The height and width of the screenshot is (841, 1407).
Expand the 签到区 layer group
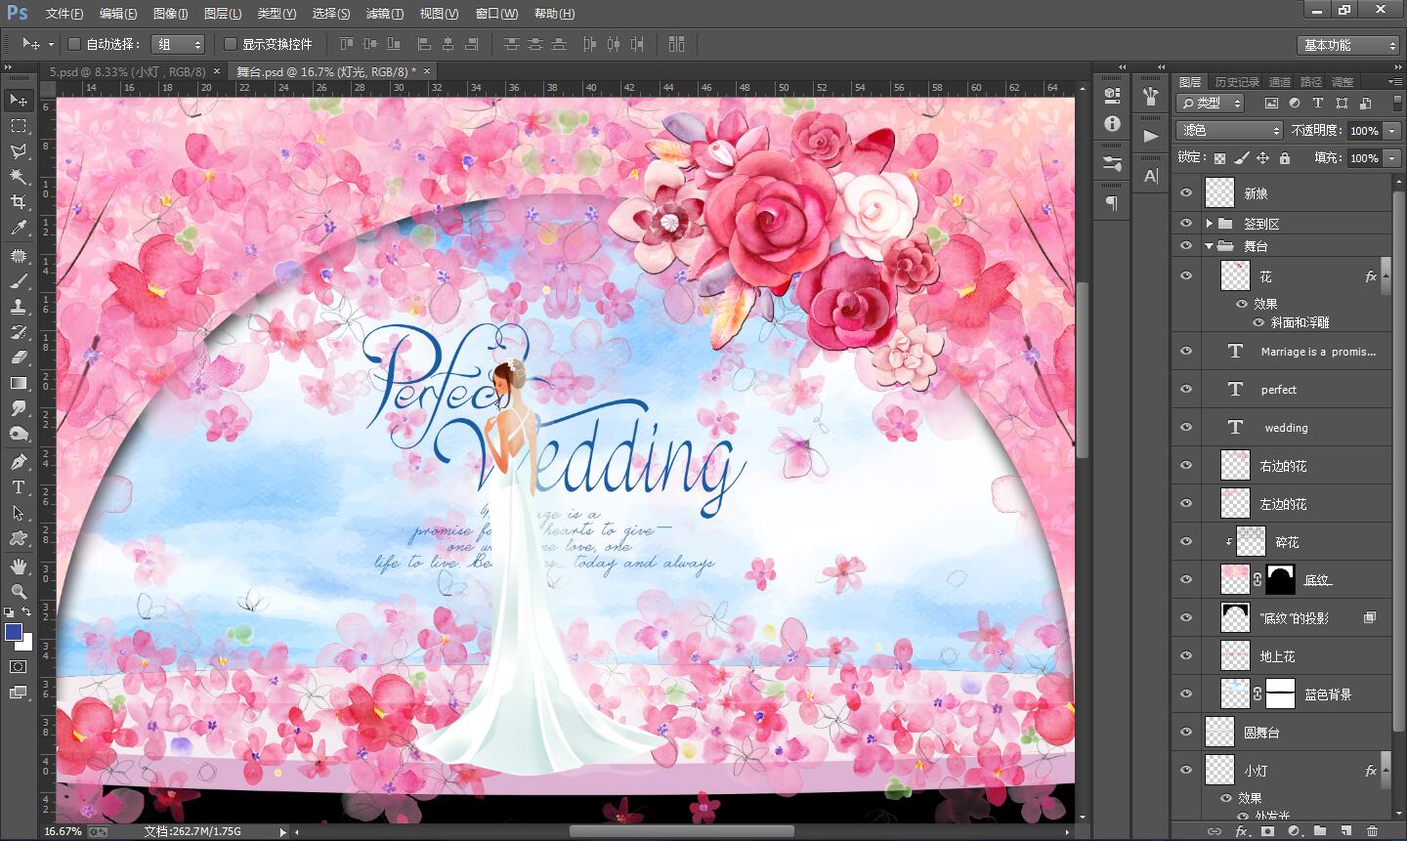click(1209, 224)
